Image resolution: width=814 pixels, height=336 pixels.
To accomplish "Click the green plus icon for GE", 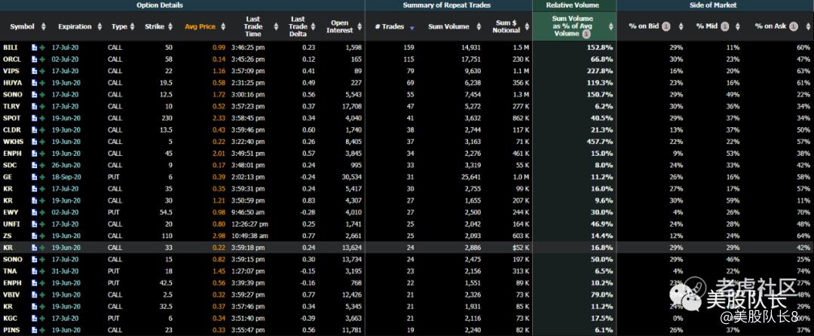I will point(41,177).
